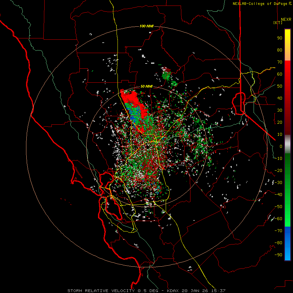The height and width of the screenshot is (293, 293).
Task: Click the 90 value on velocity scale
Action: [280, 38]
